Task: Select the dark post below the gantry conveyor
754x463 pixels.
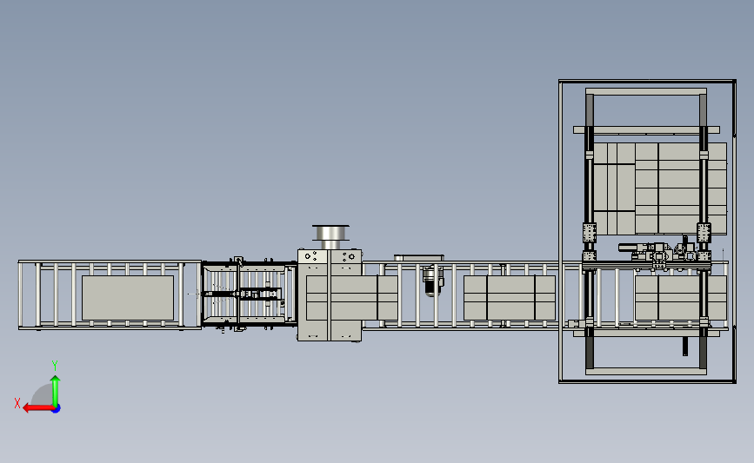Action: click(685, 347)
